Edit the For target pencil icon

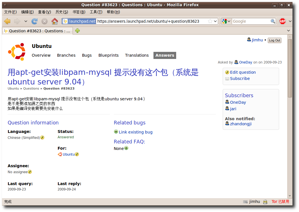pos(77,154)
